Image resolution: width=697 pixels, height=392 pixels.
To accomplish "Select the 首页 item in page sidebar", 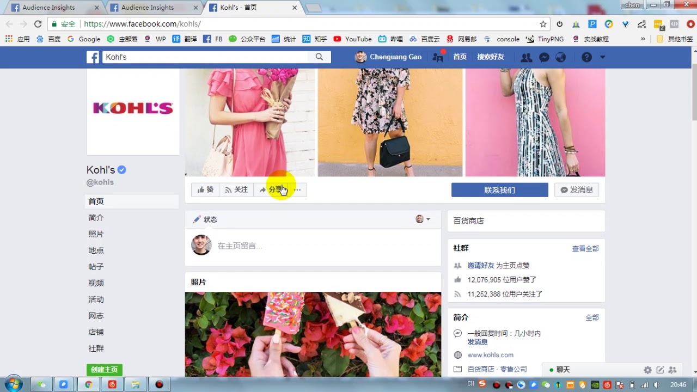I will pos(132,201).
